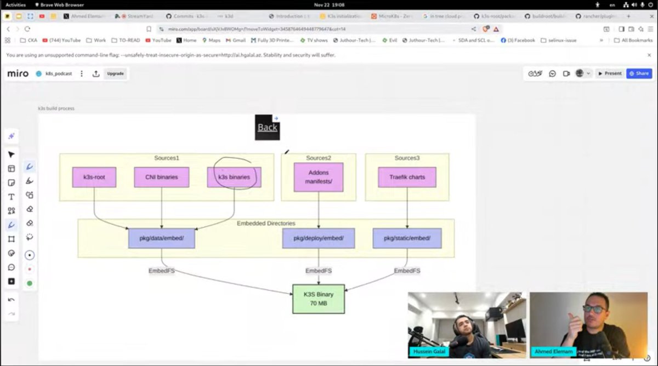This screenshot has width=658, height=366.
Task: Click the Upgrade button
Action: coord(115,73)
